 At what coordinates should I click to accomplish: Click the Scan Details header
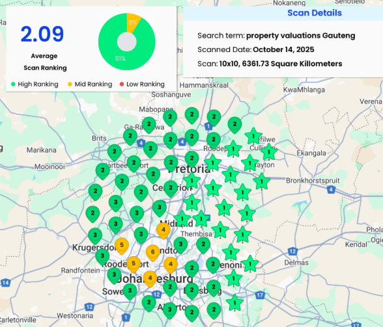(315, 13)
